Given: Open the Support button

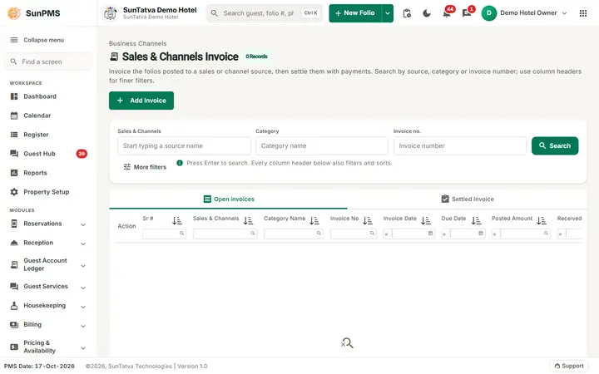Looking at the screenshot, I should coord(569,366).
